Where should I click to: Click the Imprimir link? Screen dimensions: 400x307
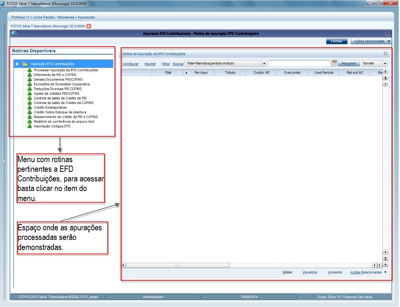coord(150,64)
